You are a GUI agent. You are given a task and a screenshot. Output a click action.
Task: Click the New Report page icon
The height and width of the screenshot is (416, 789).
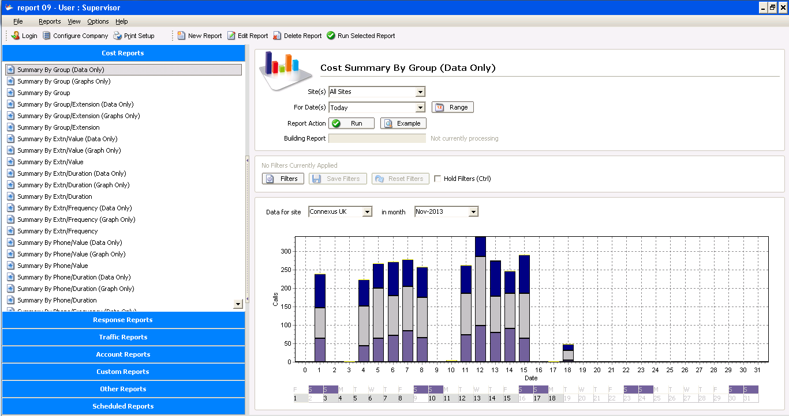click(182, 36)
